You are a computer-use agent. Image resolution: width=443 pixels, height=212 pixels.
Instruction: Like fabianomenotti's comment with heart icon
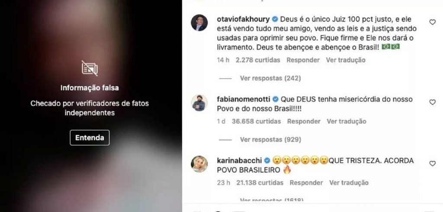[x=432, y=102]
